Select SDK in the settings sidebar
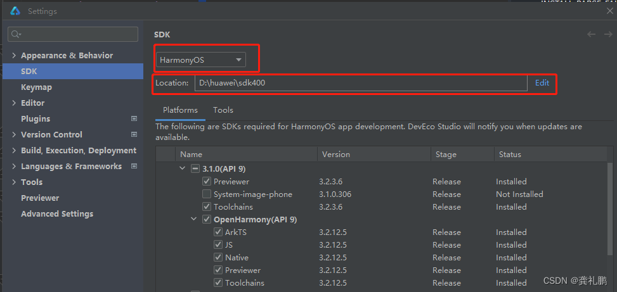617x292 pixels. coord(73,71)
